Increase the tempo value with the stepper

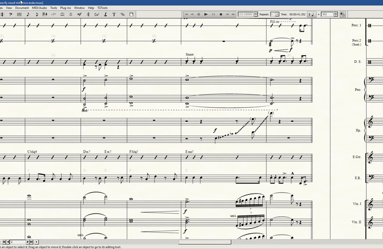[337, 13]
